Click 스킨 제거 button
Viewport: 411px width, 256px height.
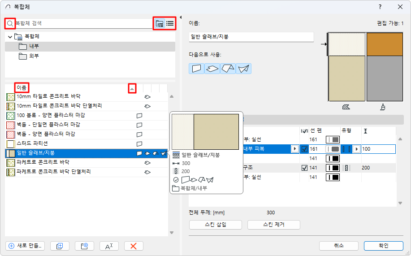pyautogui.click(x=274, y=225)
